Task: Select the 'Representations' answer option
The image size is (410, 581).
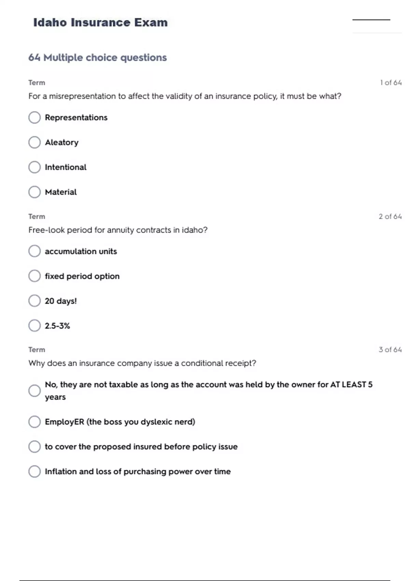Action: click(35, 118)
